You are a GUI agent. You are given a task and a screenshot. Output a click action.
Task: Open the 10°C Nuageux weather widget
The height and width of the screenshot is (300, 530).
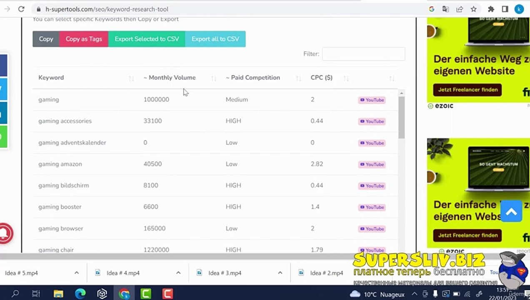(x=377, y=294)
